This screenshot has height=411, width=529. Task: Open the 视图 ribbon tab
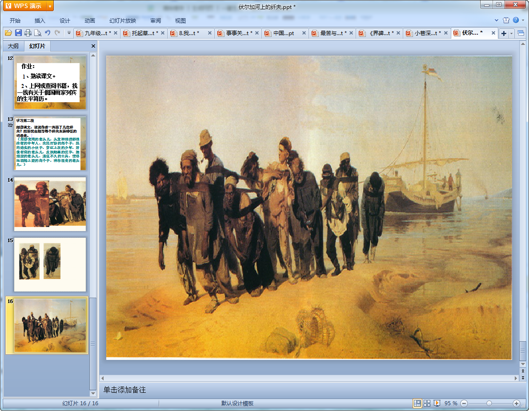(x=180, y=20)
